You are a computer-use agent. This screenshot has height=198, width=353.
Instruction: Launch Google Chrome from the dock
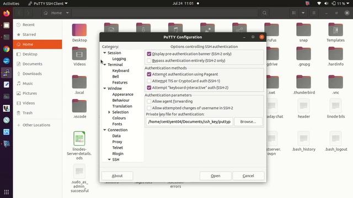[x=6, y=49]
